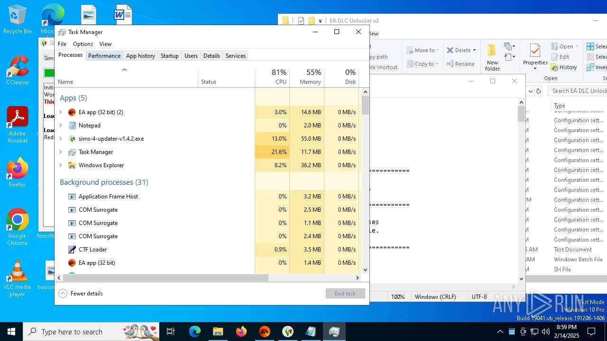This screenshot has width=607, height=341.
Task: Open CCleaner desktop shortcut
Action: (x=18, y=71)
